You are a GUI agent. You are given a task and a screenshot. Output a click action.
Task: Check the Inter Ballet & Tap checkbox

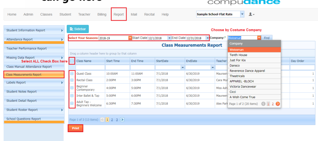coord(72,96)
